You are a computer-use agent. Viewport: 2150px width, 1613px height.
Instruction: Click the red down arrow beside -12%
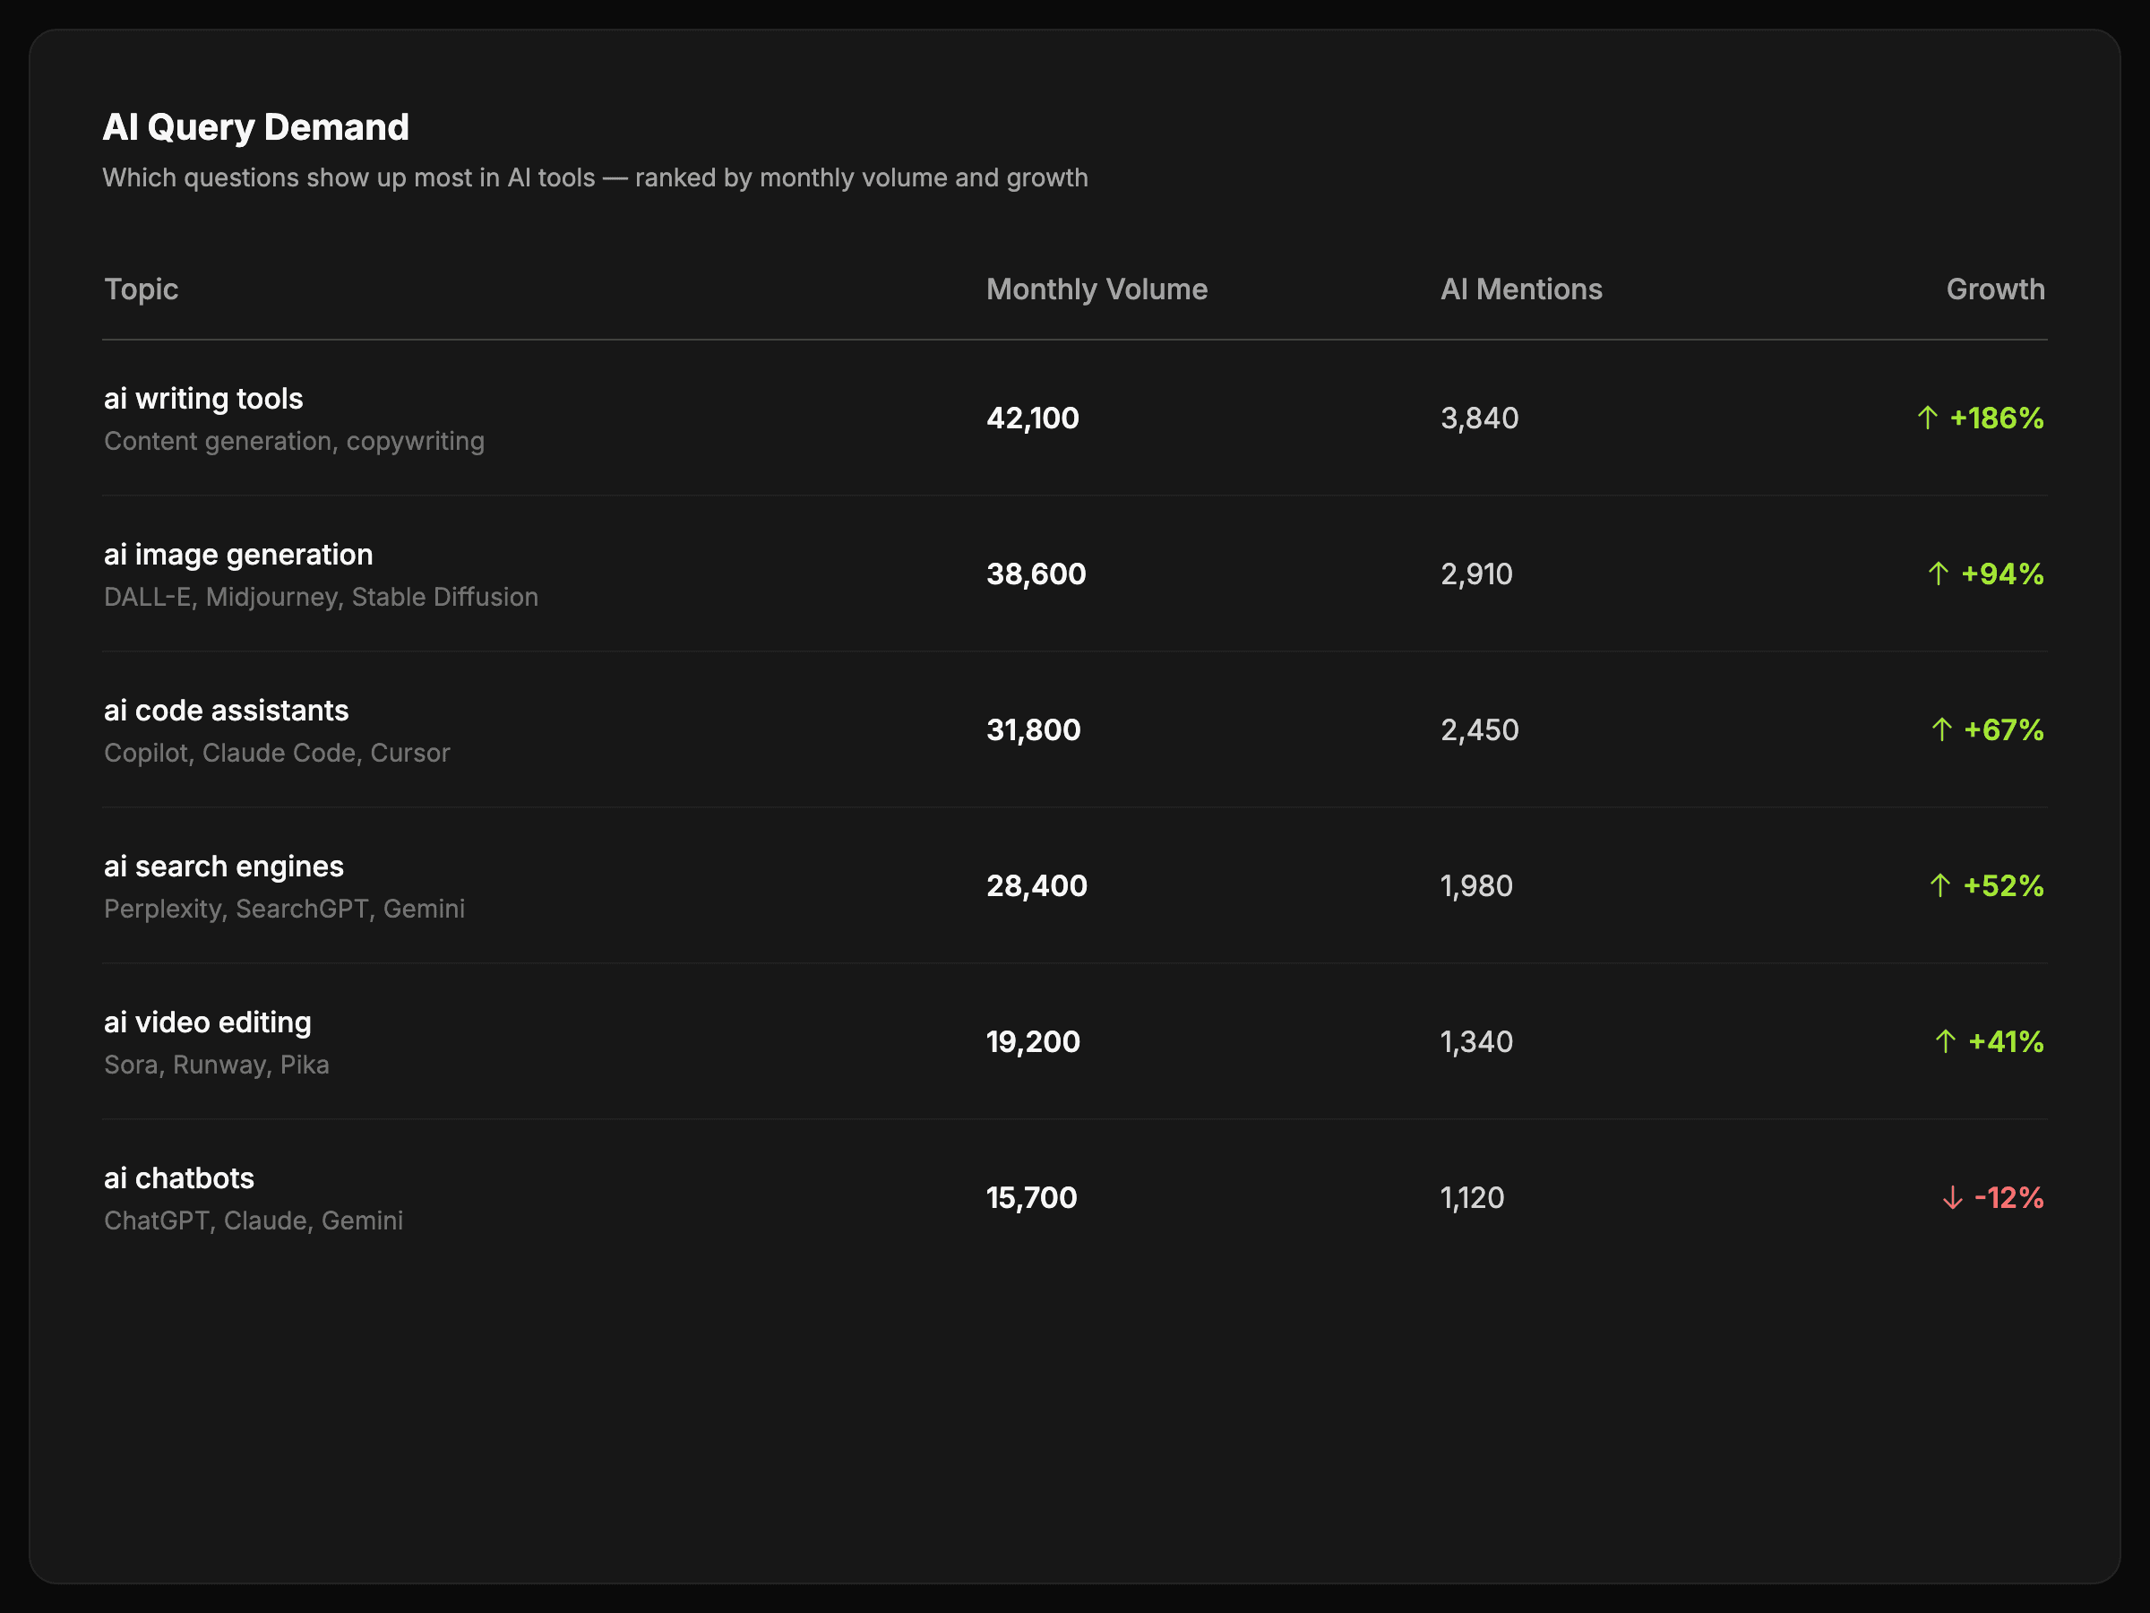[x=1952, y=1198]
